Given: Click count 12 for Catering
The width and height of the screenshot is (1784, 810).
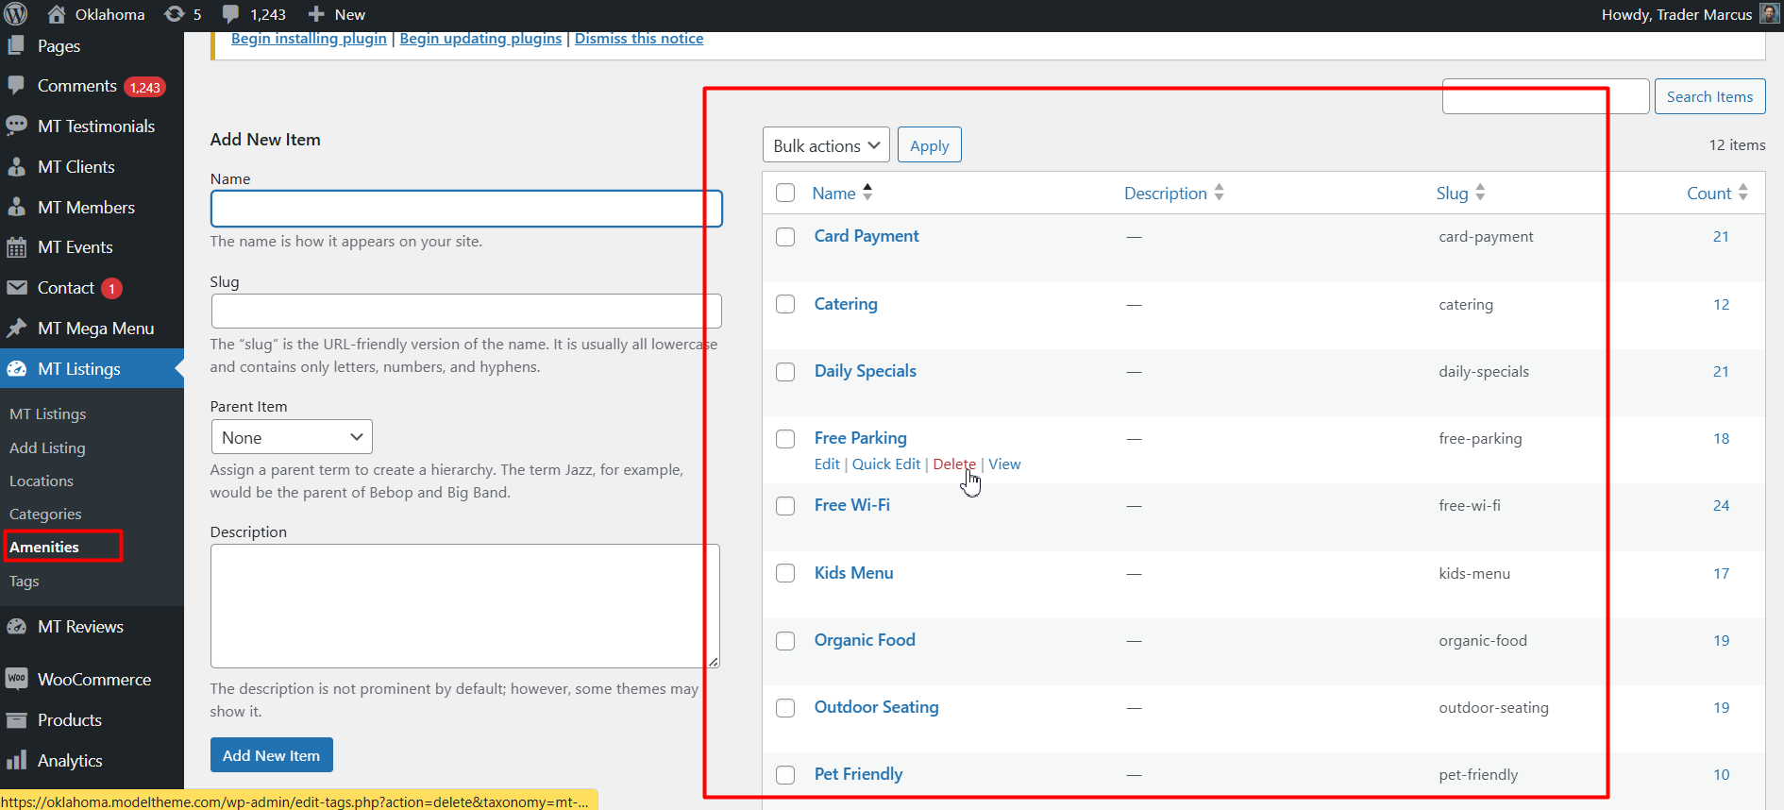Looking at the screenshot, I should 1721,305.
